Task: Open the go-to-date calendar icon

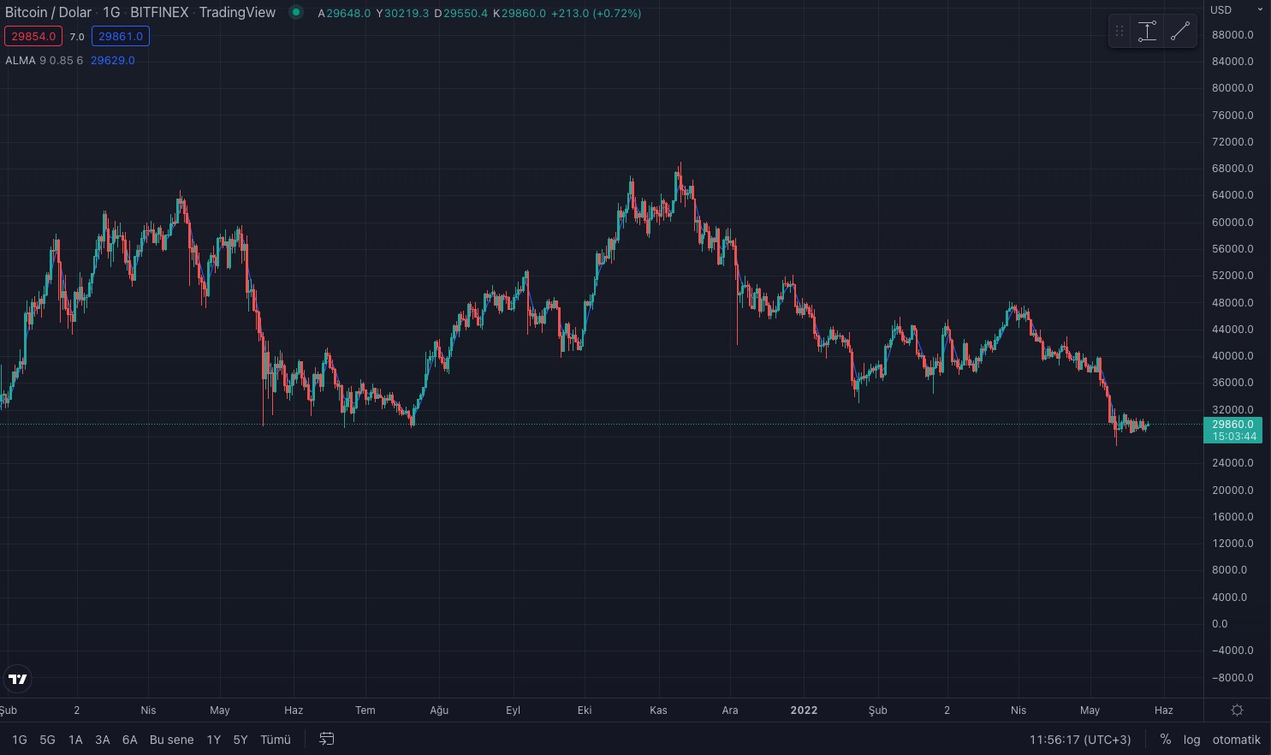Action: [327, 739]
